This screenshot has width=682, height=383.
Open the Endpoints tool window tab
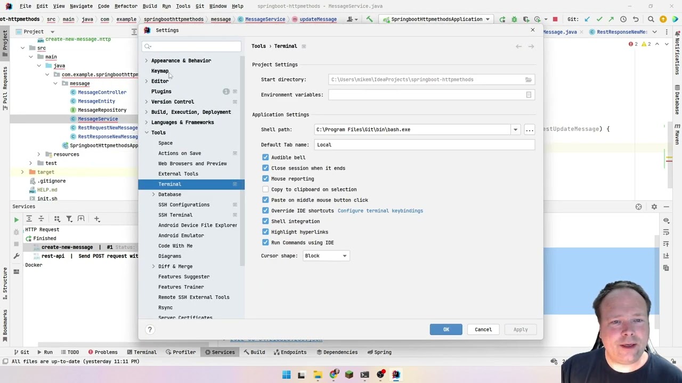[x=289, y=352]
